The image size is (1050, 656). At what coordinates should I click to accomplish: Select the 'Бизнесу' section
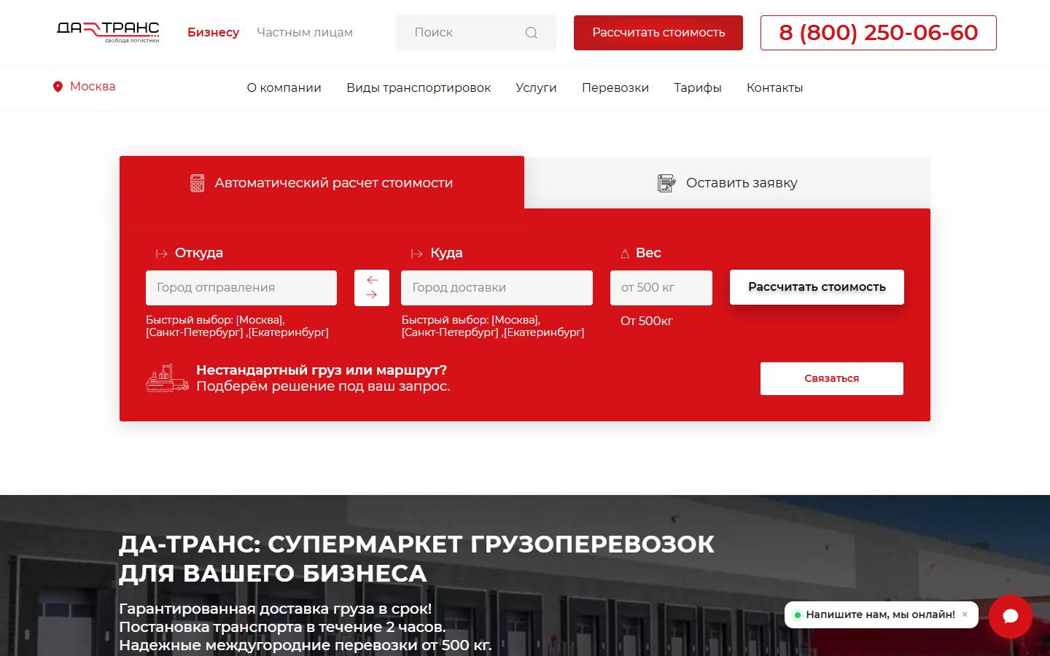(x=213, y=32)
